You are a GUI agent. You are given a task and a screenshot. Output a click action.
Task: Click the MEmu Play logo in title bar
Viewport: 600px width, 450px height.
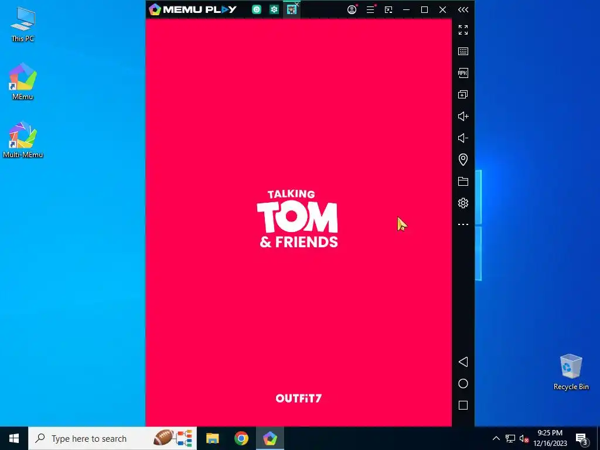click(x=192, y=9)
